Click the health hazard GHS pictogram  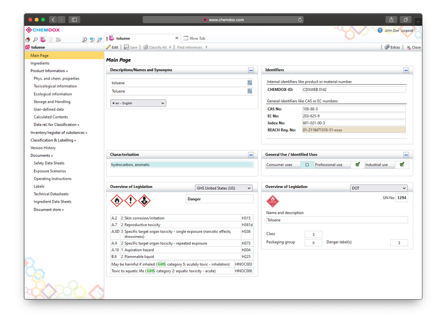(x=144, y=201)
